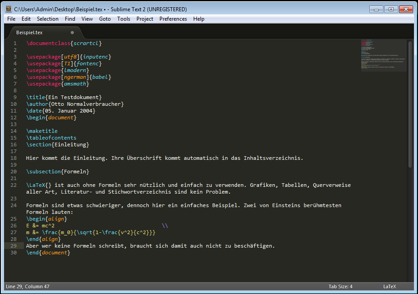Open the Tools menu
Viewport: 418px width, 294px height.
coord(123,19)
